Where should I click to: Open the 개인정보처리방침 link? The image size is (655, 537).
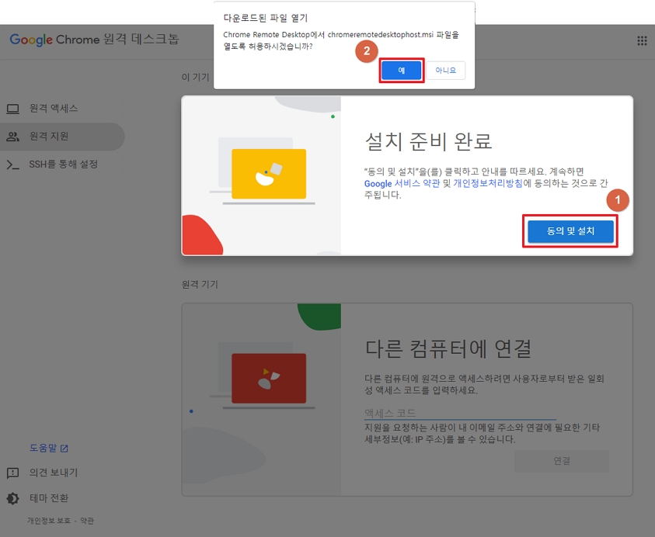(488, 183)
